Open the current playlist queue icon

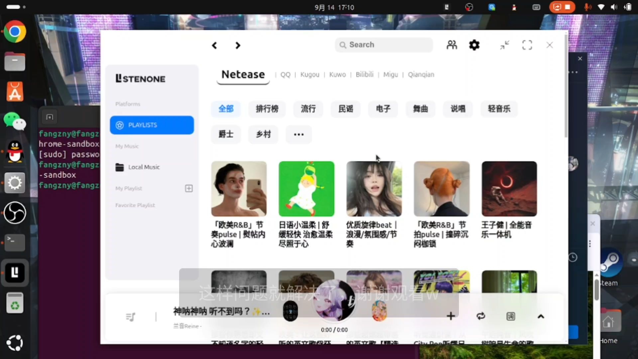tap(131, 317)
